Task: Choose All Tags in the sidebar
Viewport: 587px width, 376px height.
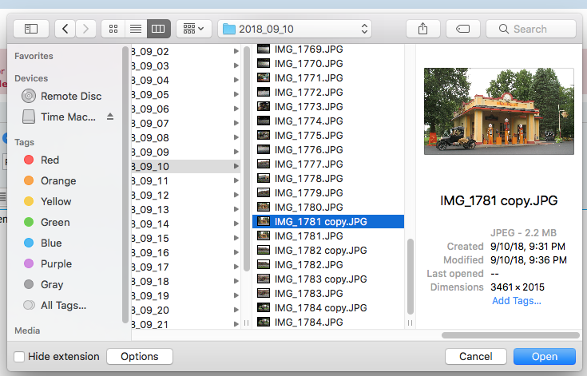Action: (63, 305)
